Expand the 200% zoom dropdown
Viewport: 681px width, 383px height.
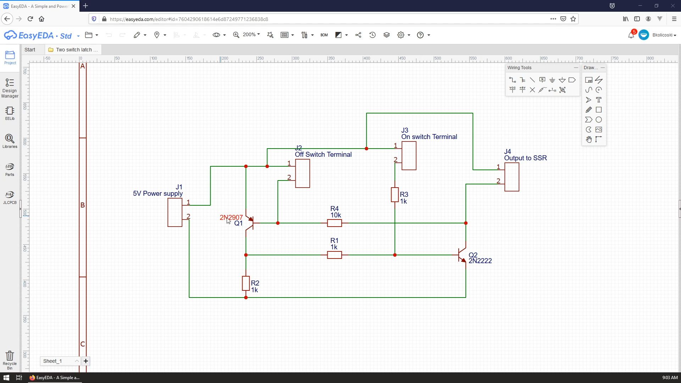click(x=259, y=34)
